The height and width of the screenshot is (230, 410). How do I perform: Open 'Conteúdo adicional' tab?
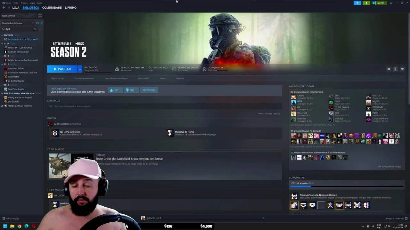pyautogui.click(x=85, y=78)
